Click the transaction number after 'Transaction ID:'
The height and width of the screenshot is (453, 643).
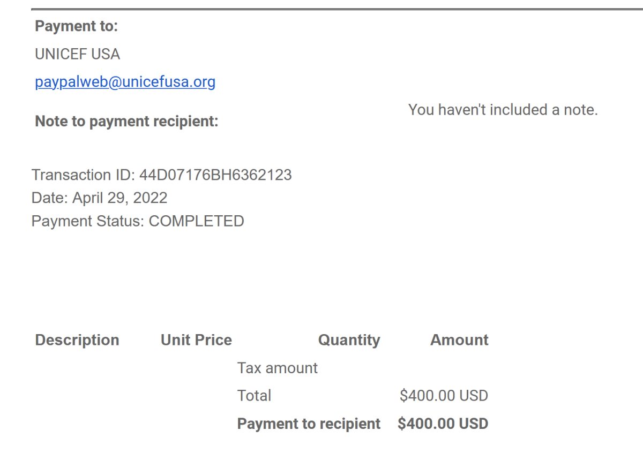coord(216,175)
